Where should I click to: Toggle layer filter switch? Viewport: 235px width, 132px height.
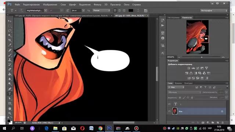(227, 87)
